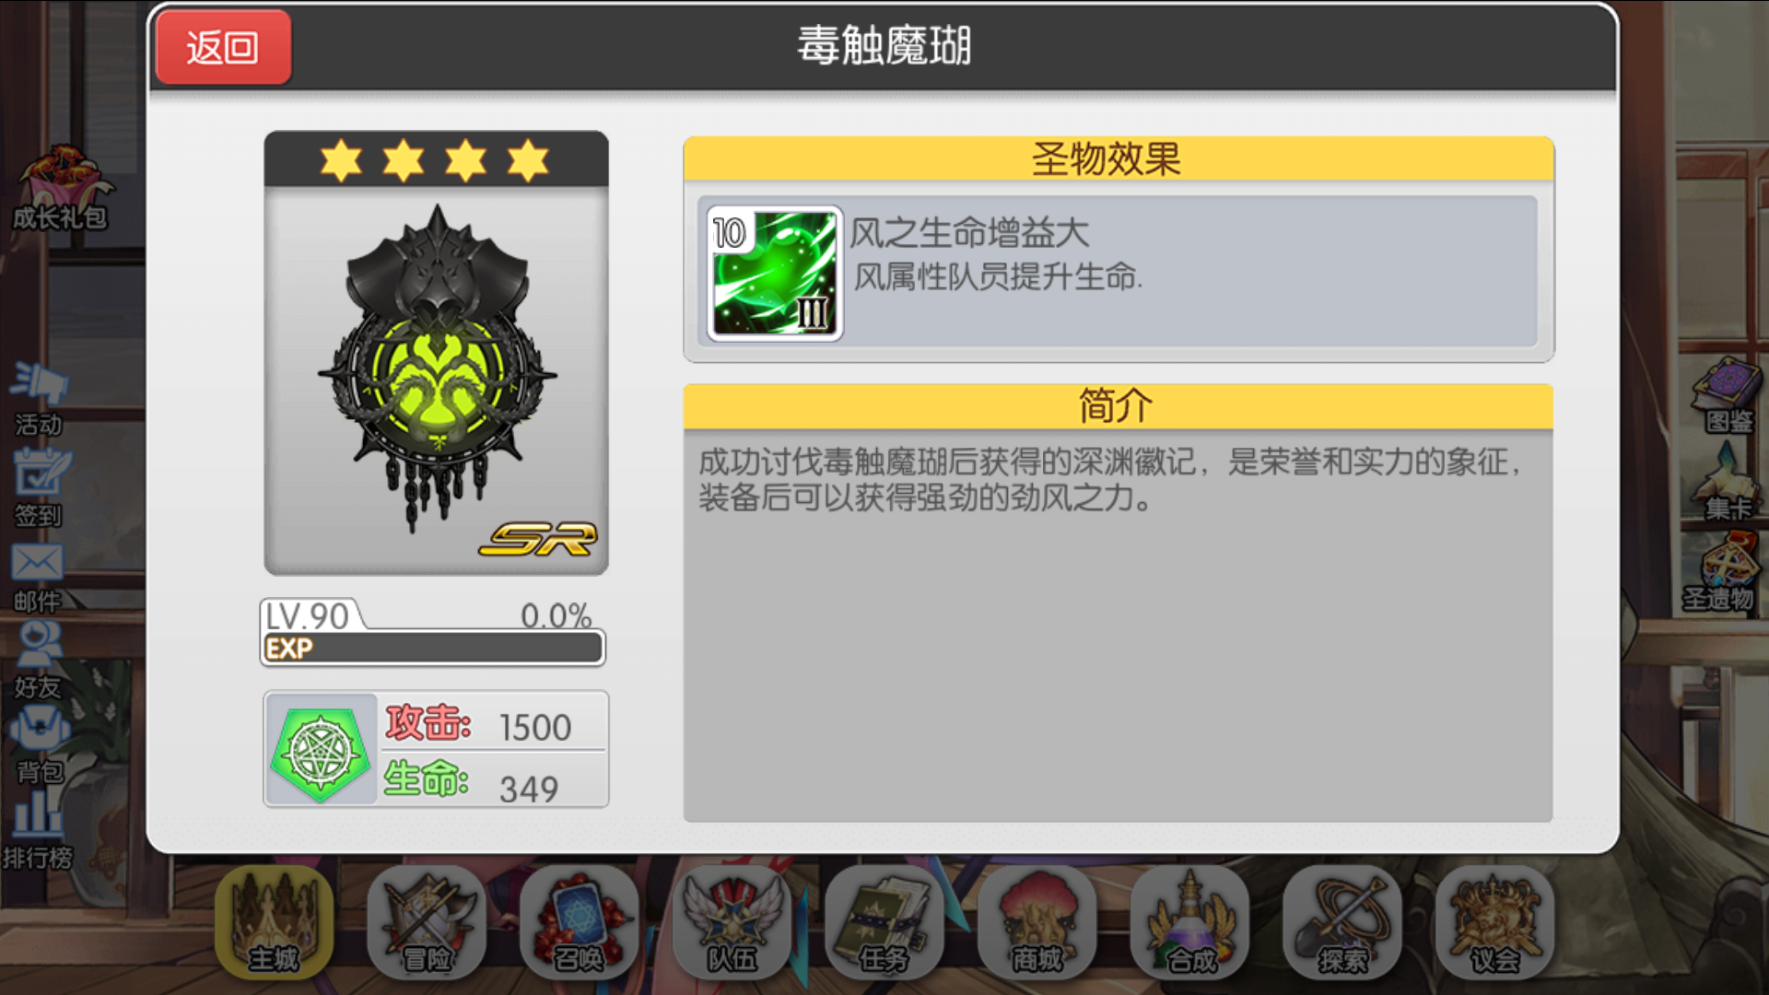Select the 风之生命增益大 skill icon
Image resolution: width=1769 pixels, height=995 pixels.
pyautogui.click(x=774, y=273)
